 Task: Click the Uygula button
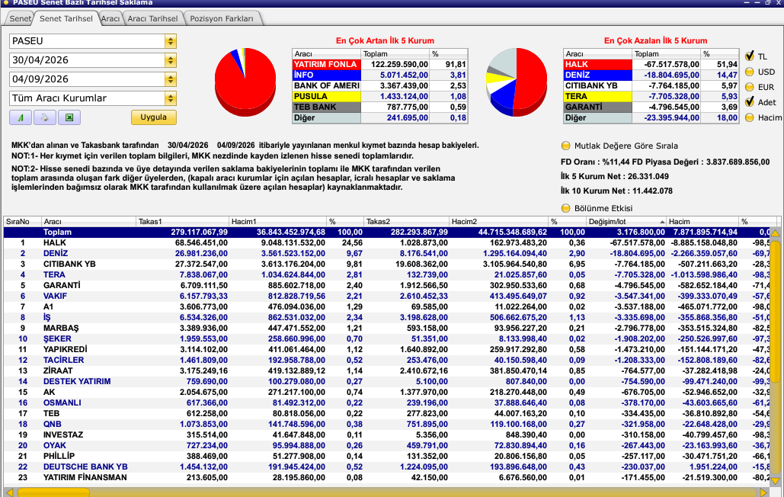[x=153, y=117]
